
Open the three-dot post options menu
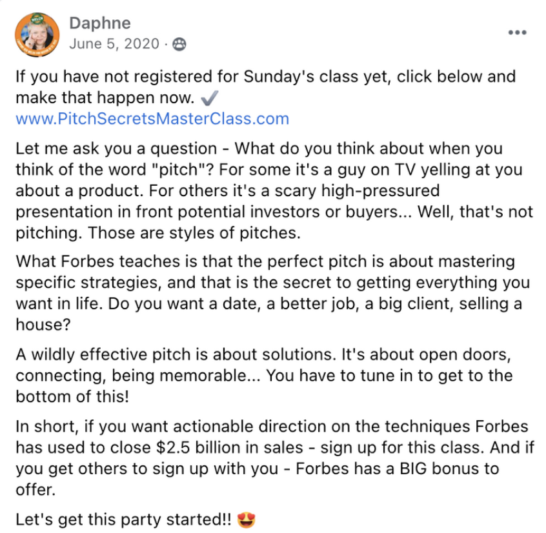pos(517,33)
